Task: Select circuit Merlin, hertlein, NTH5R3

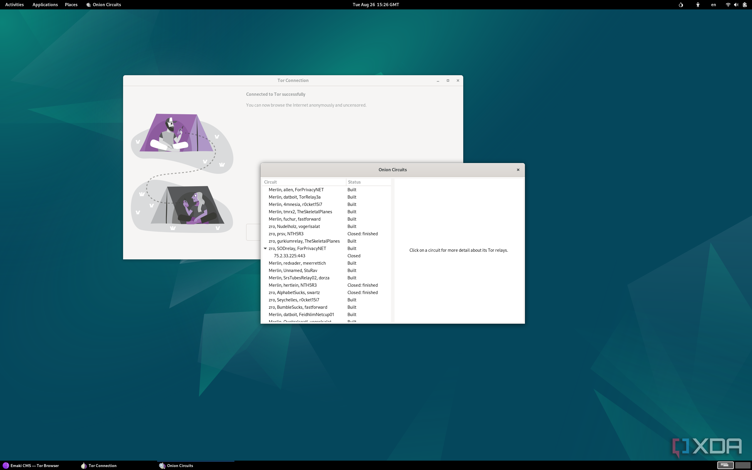Action: [x=326, y=285]
